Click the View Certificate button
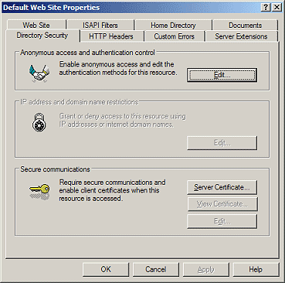Viewport: 285px width, 283px height. [222, 204]
